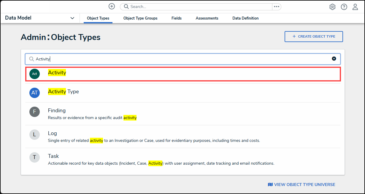
Task: Expand the Data Model dropdown
Action: pyautogui.click(x=72, y=18)
